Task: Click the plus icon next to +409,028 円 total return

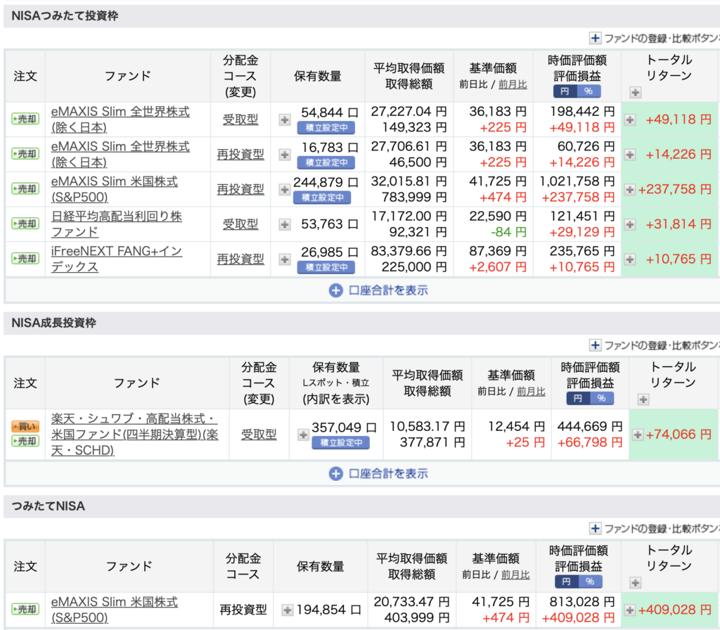Action: point(630,610)
